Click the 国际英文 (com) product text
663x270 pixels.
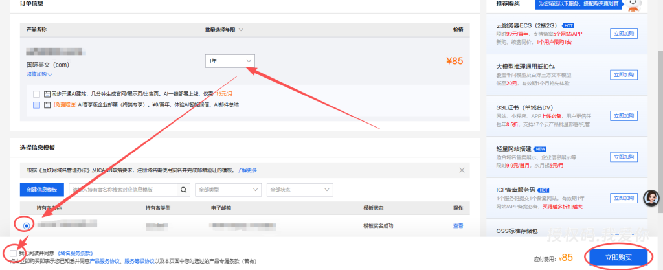coord(48,65)
